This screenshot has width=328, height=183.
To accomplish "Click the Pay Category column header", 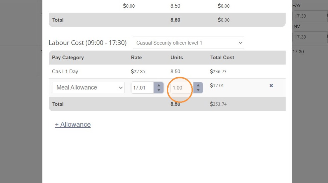I will [68, 58].
